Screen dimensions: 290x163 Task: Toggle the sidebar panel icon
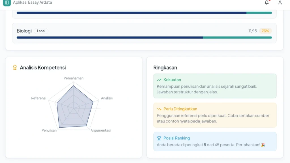click(x=7, y=2)
